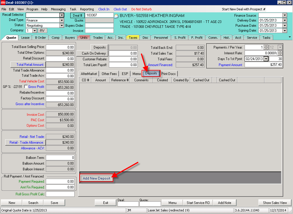Click Start Service RO button
This screenshot has width=293, height=214.
pos(198,203)
